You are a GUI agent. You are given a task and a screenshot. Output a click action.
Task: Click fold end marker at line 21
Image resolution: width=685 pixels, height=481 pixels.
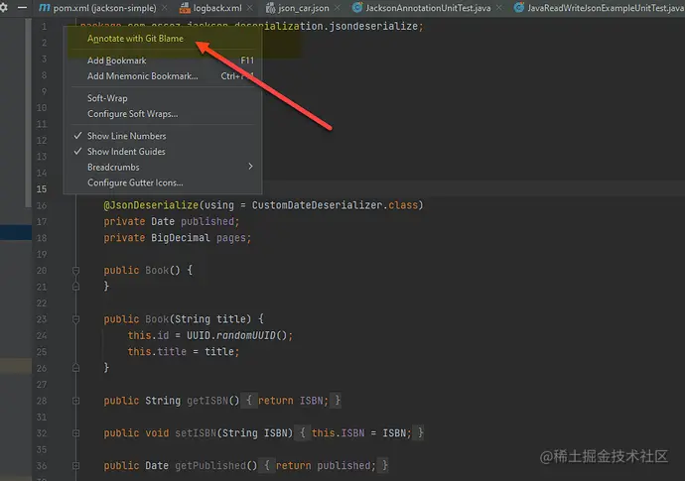75,287
